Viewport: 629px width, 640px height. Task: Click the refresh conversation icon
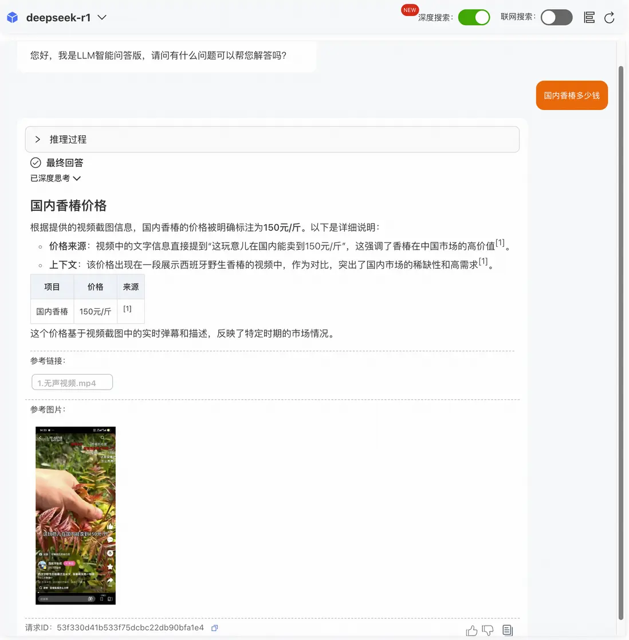point(610,18)
